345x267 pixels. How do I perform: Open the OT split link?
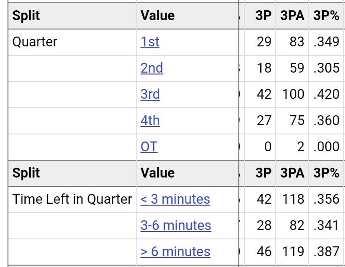coord(149,147)
